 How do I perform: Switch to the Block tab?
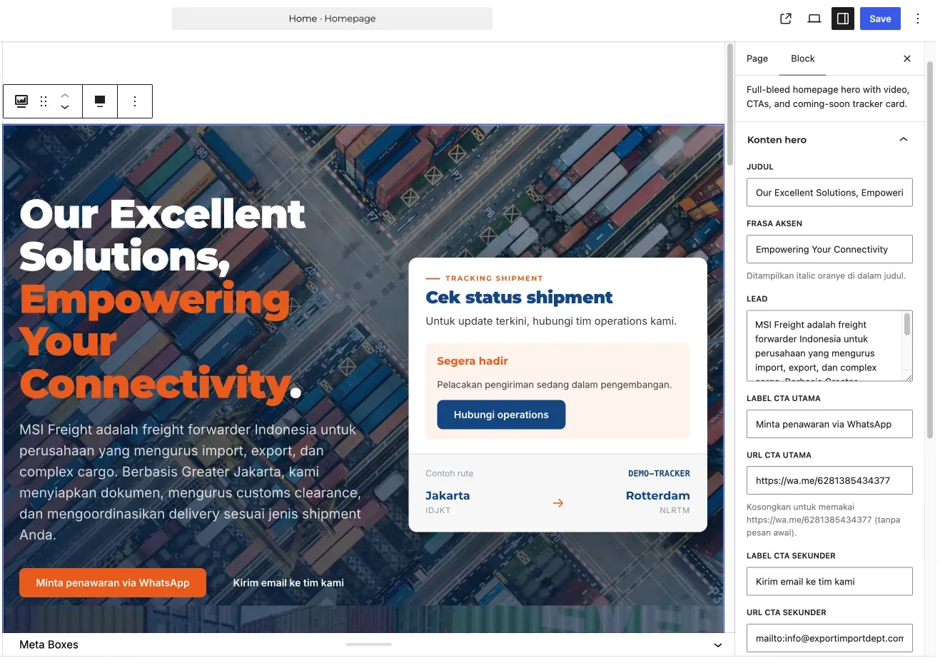pyautogui.click(x=803, y=59)
